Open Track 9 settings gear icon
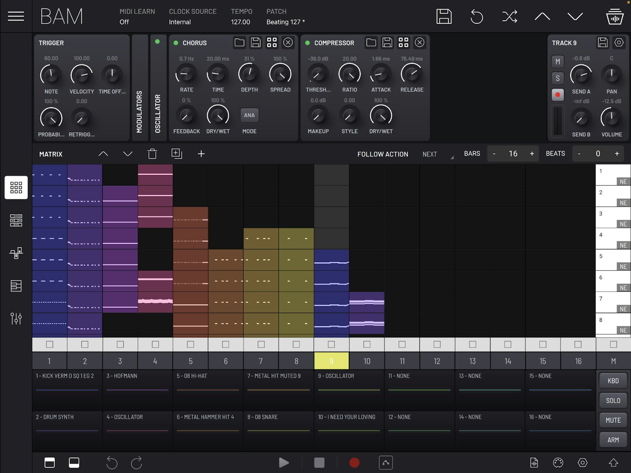This screenshot has width=631, height=473. [x=619, y=42]
